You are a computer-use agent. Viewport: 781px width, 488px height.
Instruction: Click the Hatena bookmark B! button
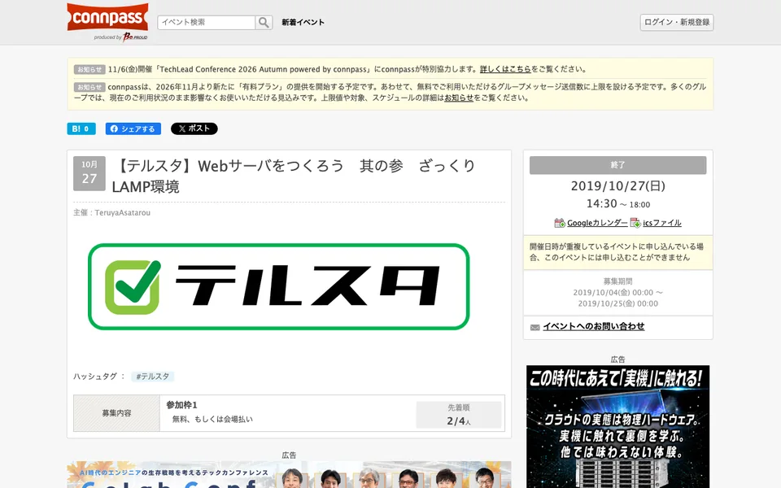pyautogui.click(x=81, y=129)
